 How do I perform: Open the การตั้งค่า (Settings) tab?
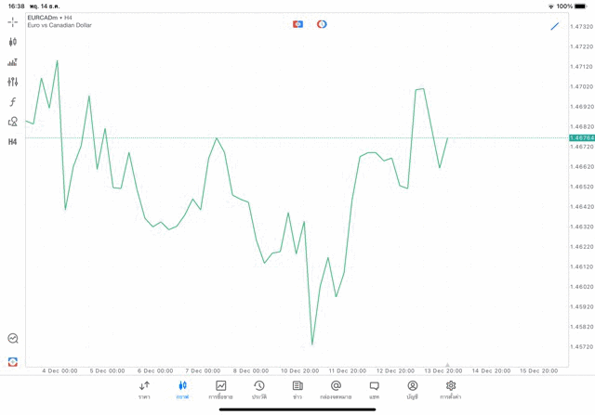451,390
